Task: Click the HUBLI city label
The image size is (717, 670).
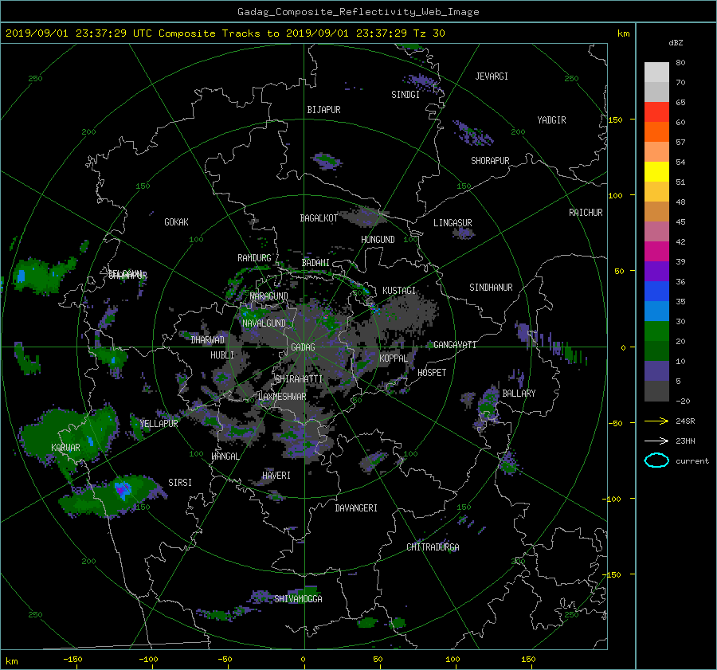Action: pos(222,355)
